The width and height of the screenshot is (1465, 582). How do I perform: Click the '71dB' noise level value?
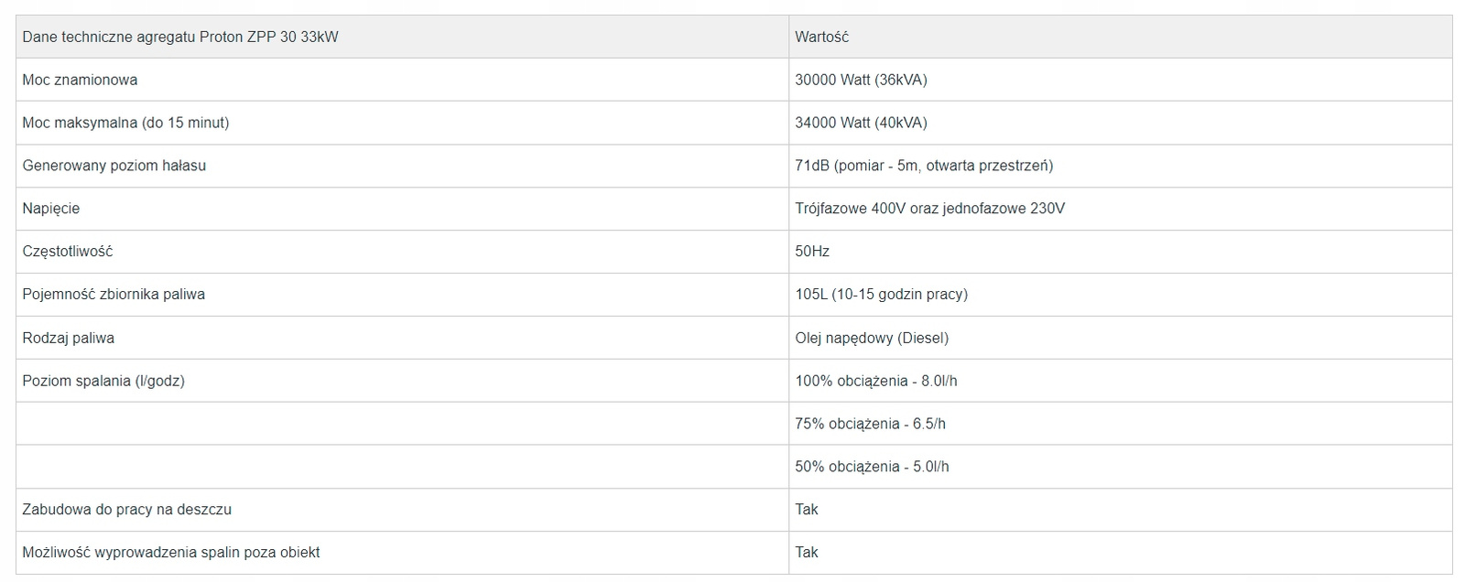[924, 167]
